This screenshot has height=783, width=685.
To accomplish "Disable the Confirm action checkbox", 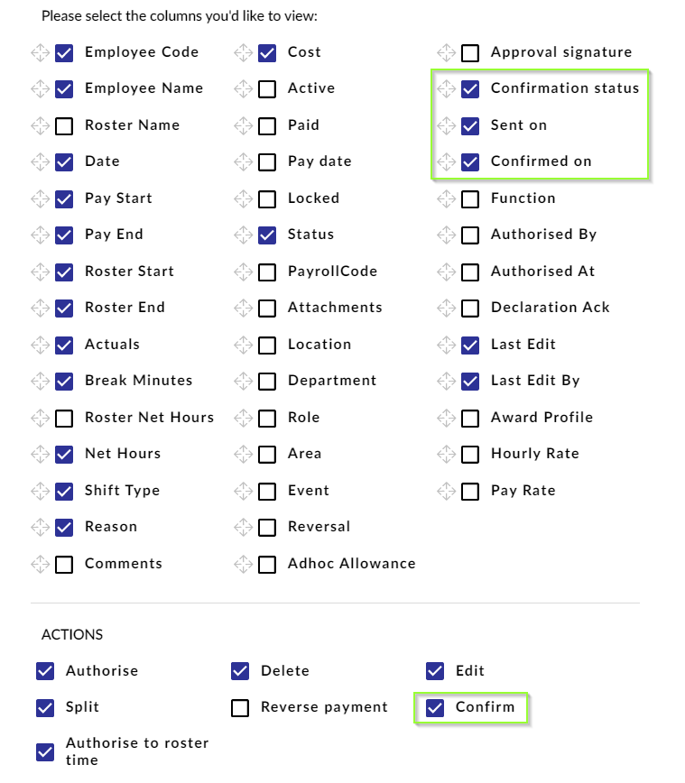I will pos(433,708).
